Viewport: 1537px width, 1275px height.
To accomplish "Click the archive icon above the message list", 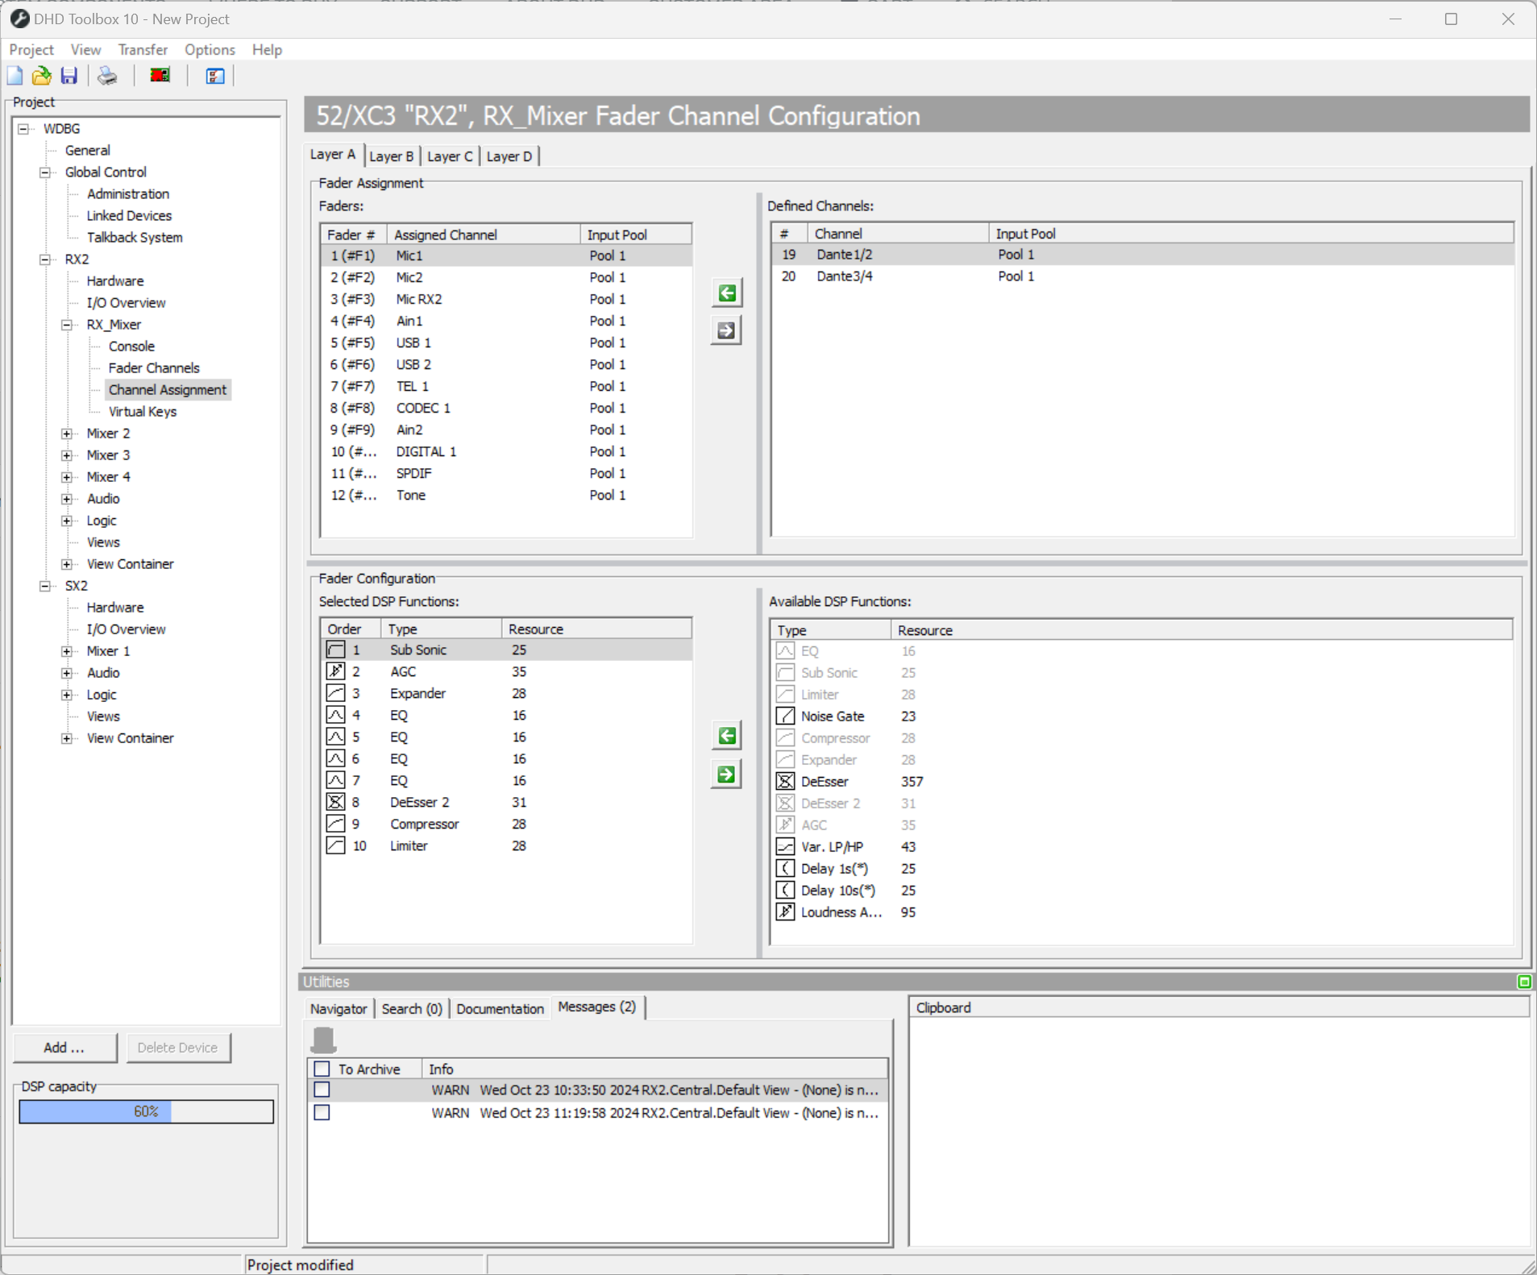I will (x=323, y=1039).
